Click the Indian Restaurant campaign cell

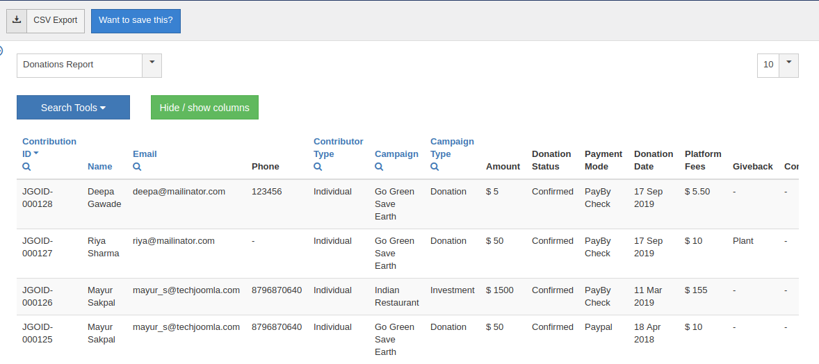pyautogui.click(x=396, y=296)
